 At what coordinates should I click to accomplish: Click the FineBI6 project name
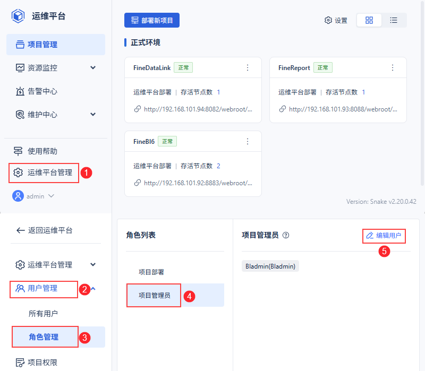pos(143,142)
